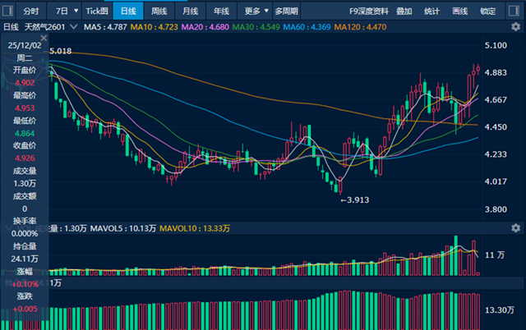
Task: Click the 收盘价 value 4.926
Action: [x=25, y=158]
